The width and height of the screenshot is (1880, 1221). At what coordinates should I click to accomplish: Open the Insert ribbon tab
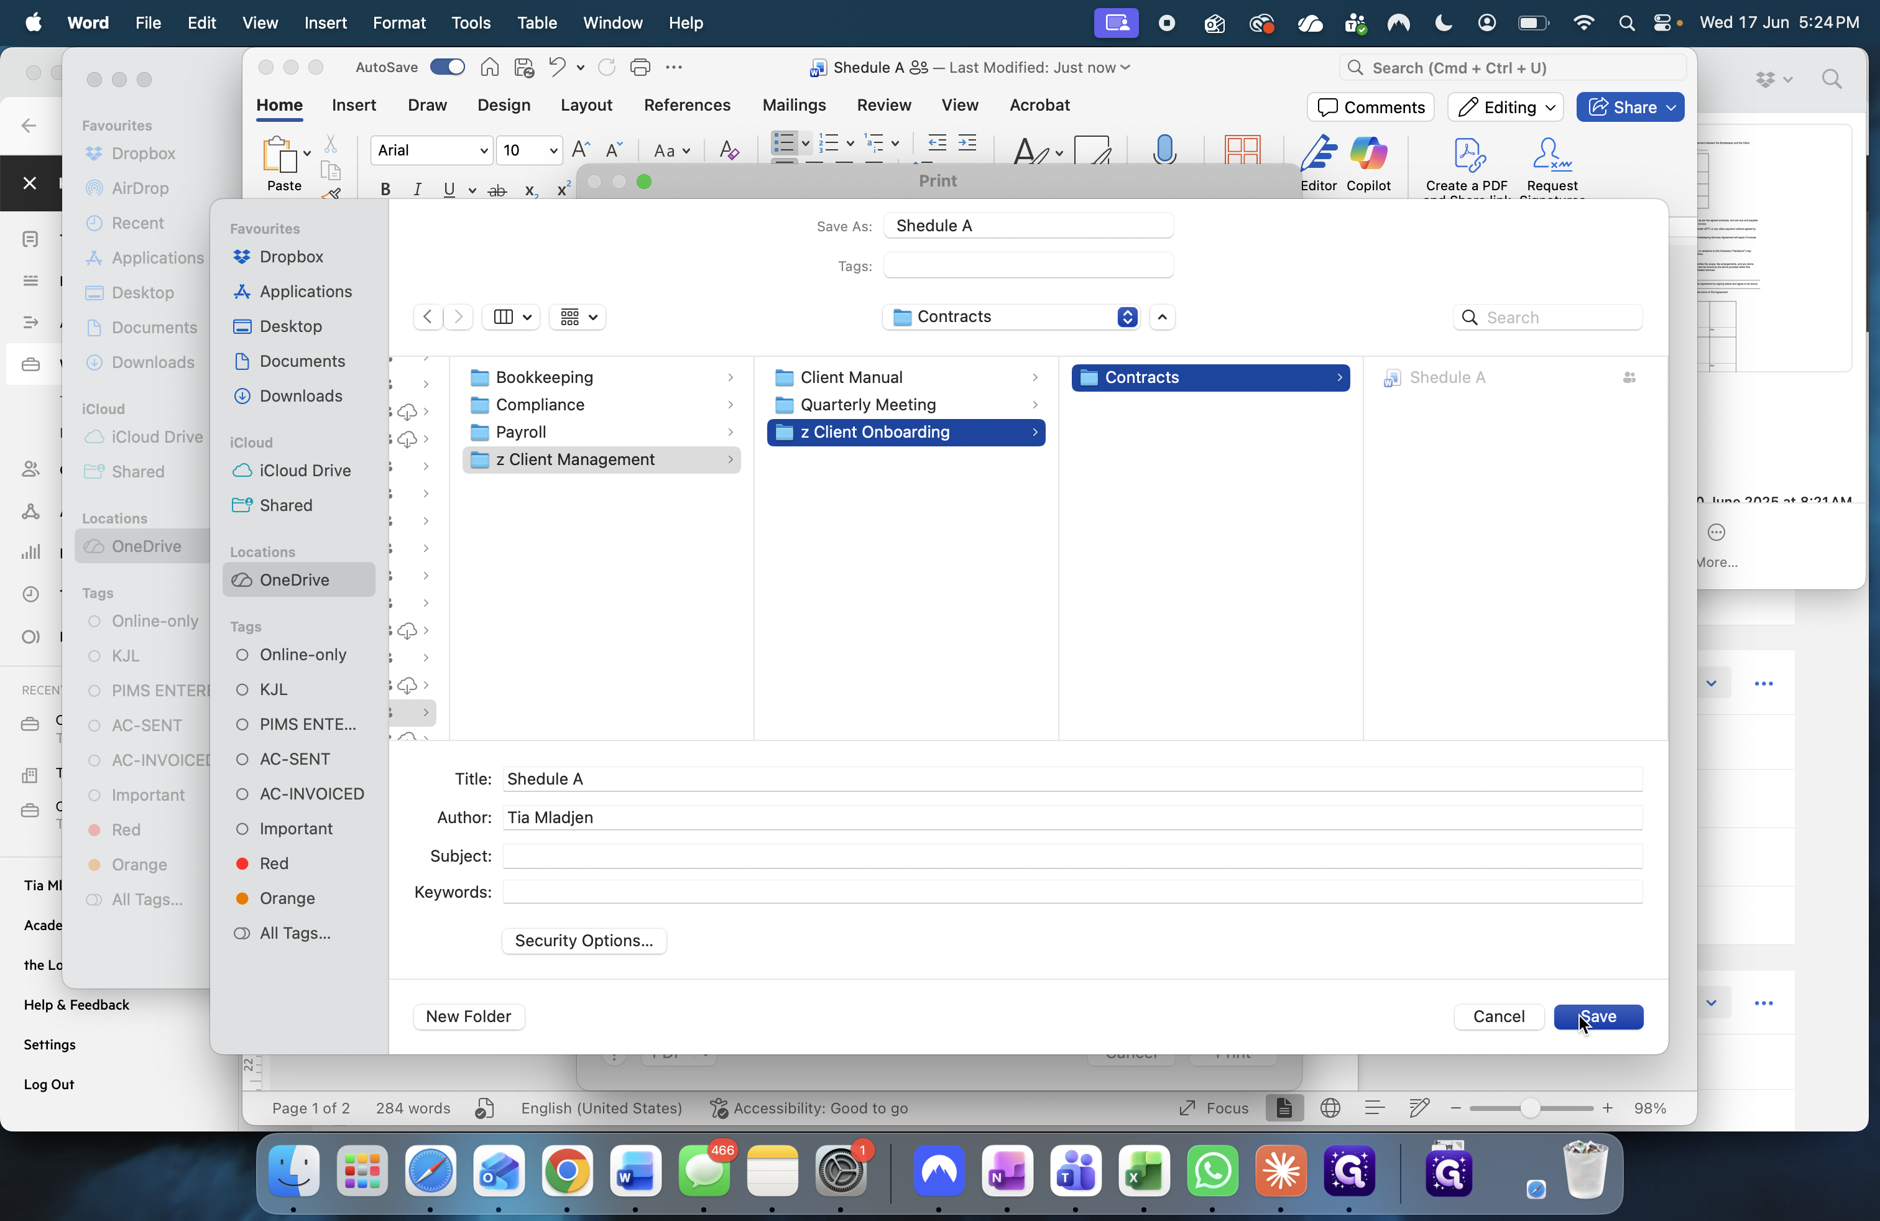point(354,105)
